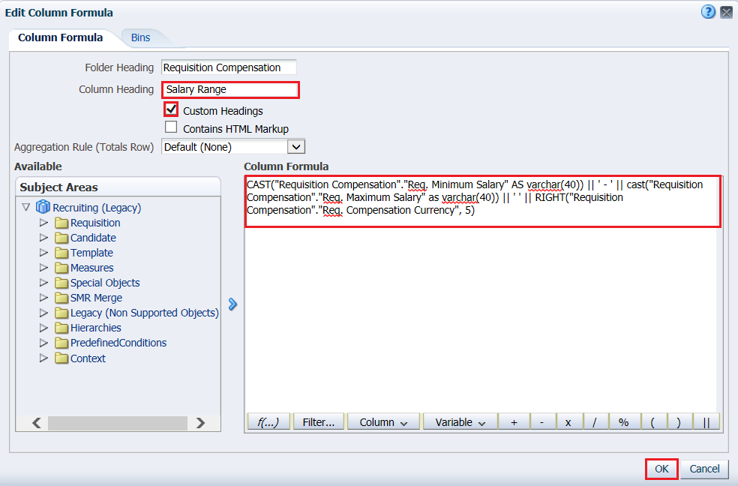Image resolution: width=738 pixels, height=486 pixels.
Task: Expand the Requisition folder
Action: pos(43,223)
